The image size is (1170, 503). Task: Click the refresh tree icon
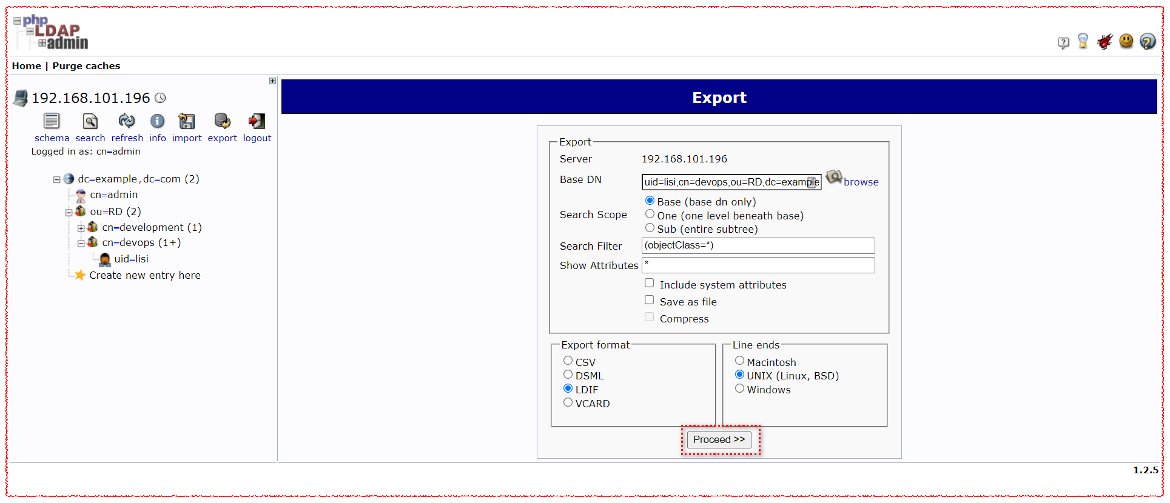click(127, 121)
